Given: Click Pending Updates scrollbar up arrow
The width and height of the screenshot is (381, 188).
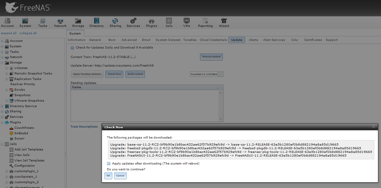Looking at the screenshot, I should (x=220, y=92).
